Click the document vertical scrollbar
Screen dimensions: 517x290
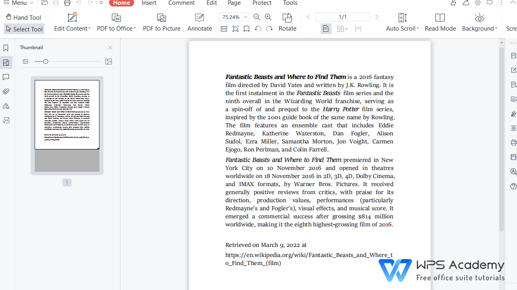click(501, 139)
